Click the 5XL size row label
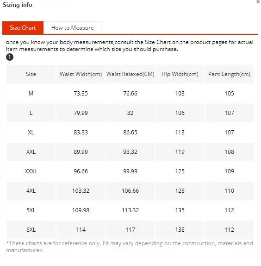 click(x=31, y=210)
